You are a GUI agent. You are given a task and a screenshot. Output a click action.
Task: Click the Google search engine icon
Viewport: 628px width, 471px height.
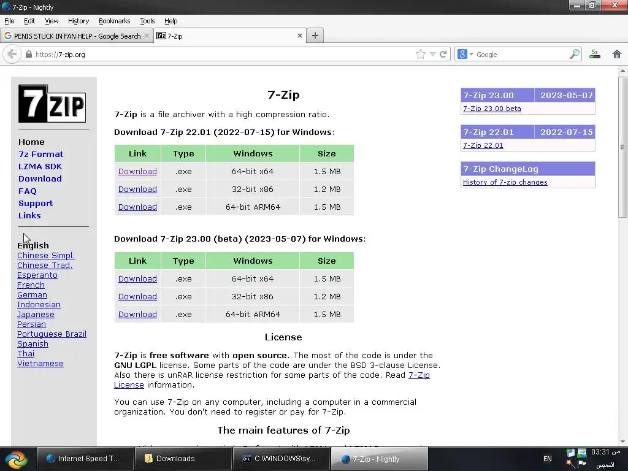point(462,54)
